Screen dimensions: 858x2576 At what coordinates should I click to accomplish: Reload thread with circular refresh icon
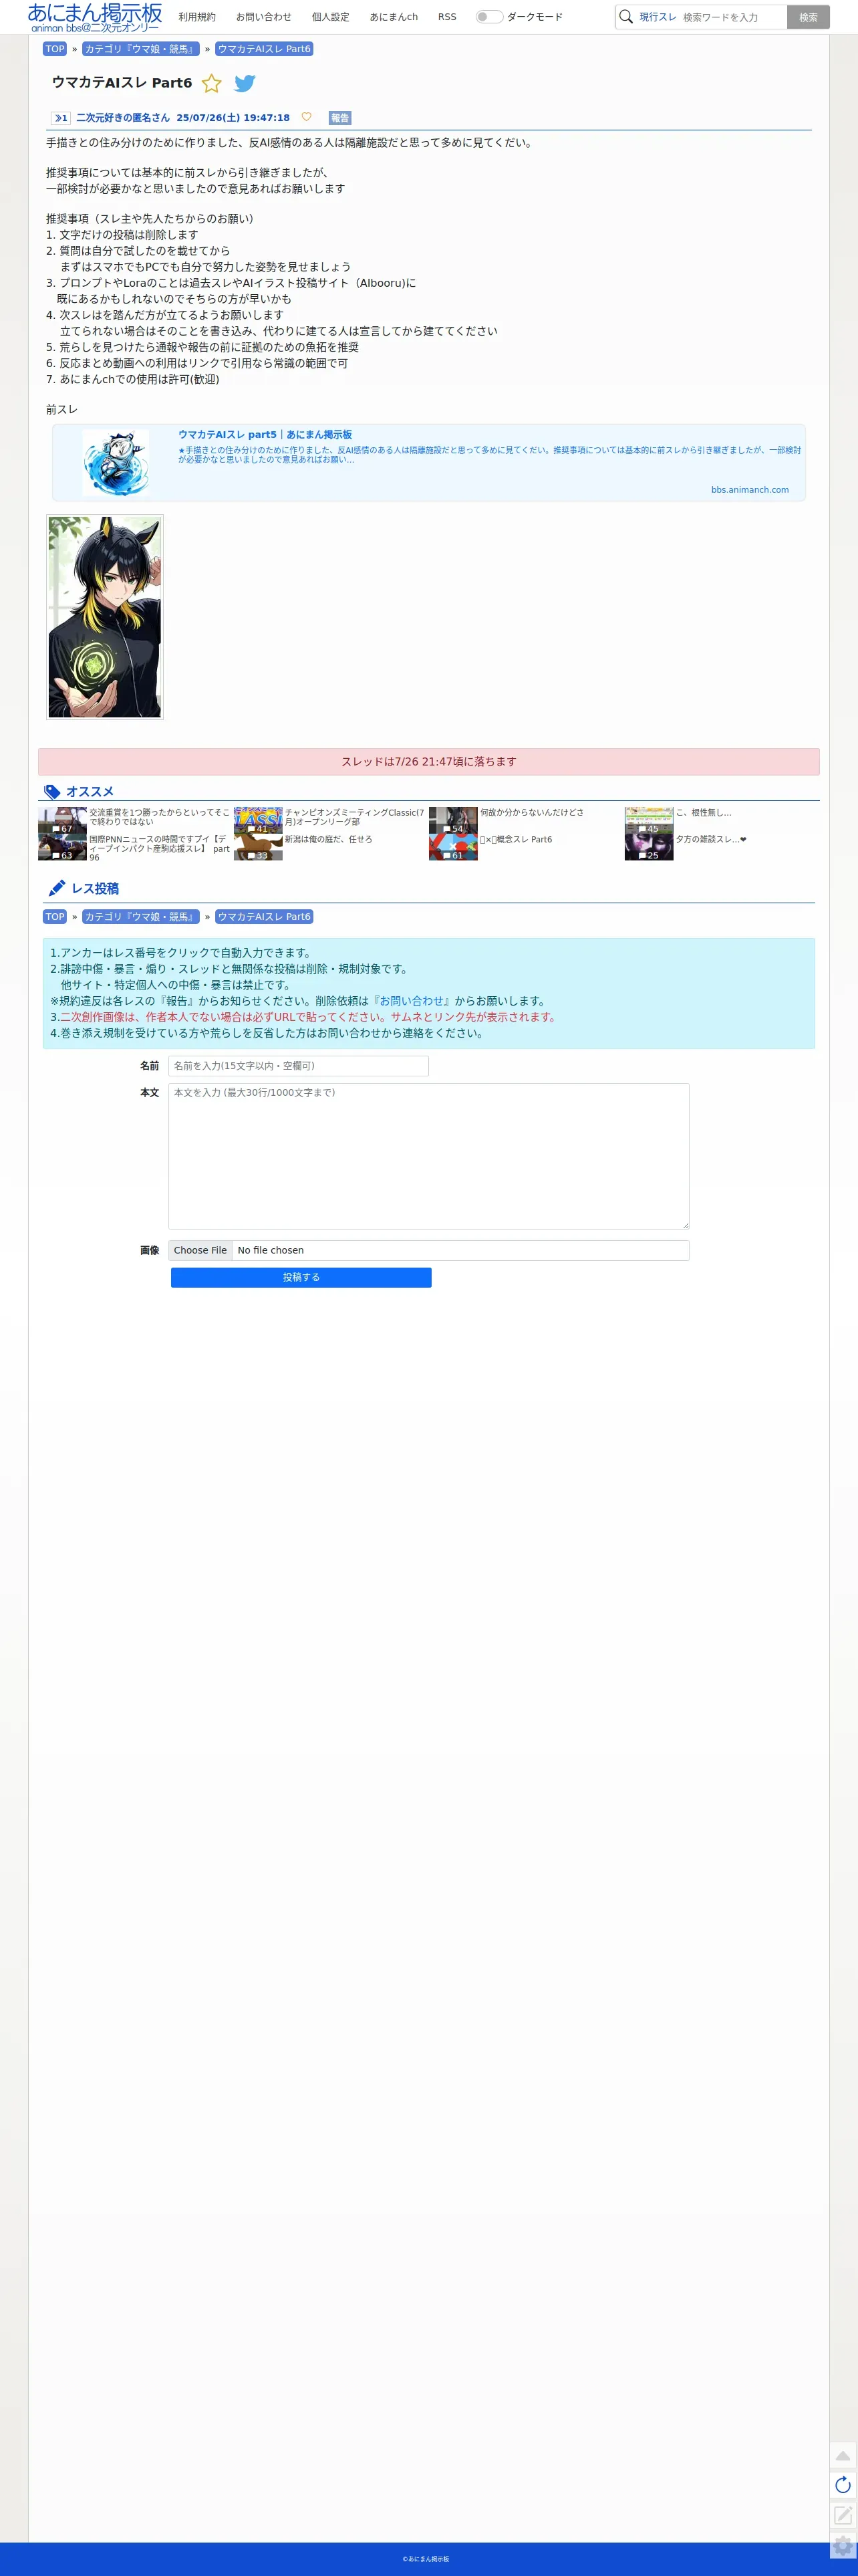[843, 2485]
